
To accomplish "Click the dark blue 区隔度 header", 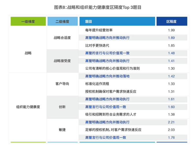I will [x=171, y=21].
